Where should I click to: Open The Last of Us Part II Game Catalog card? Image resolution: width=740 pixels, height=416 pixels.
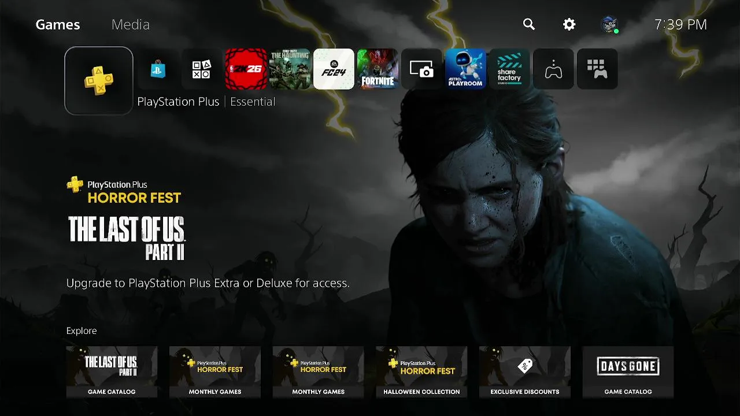112,372
